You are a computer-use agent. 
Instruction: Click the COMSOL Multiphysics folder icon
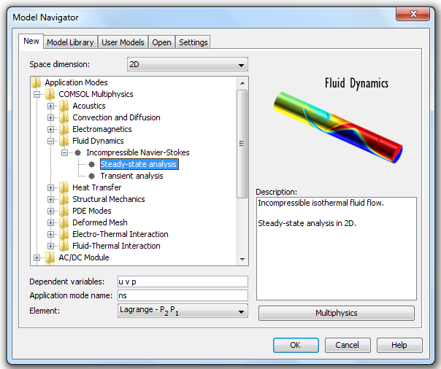coord(50,94)
